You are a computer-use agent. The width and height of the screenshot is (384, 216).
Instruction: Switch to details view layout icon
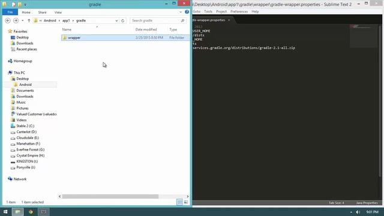(180, 202)
